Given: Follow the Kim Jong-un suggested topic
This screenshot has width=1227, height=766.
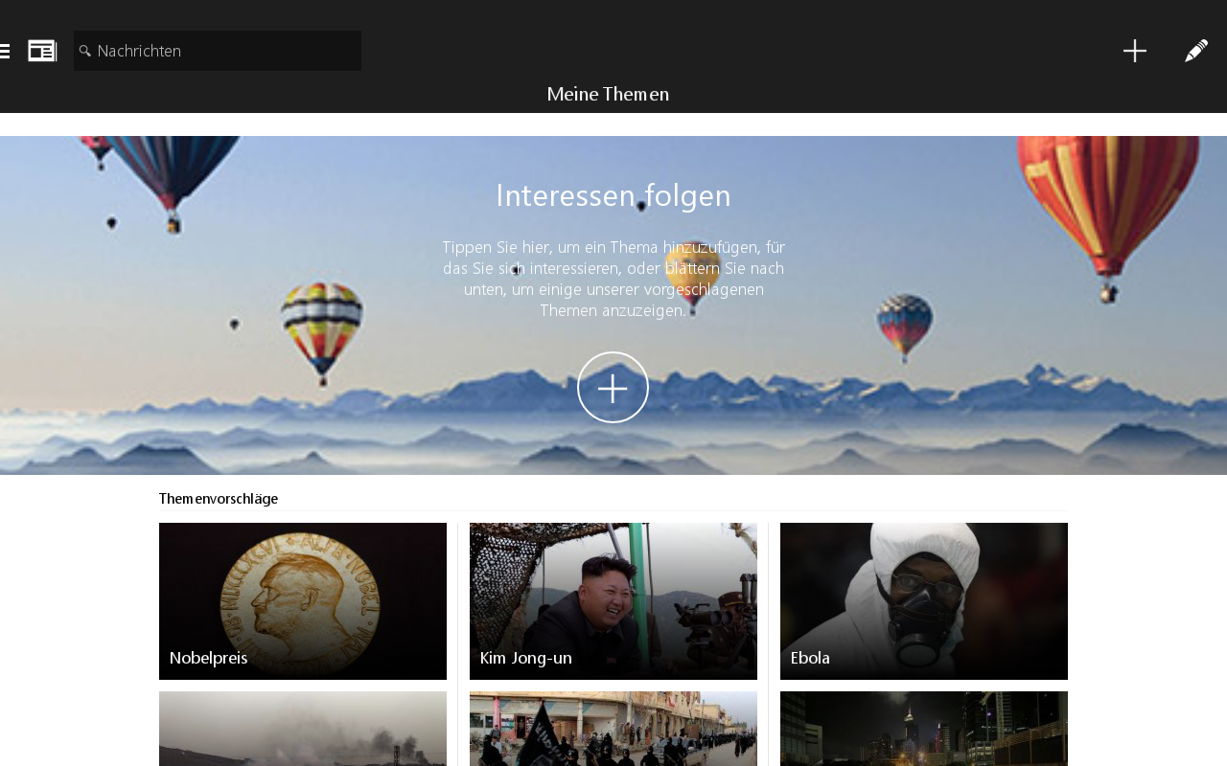Looking at the screenshot, I should pos(613,600).
